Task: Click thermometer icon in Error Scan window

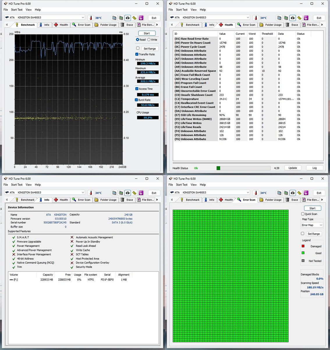Action: [x=256, y=193]
